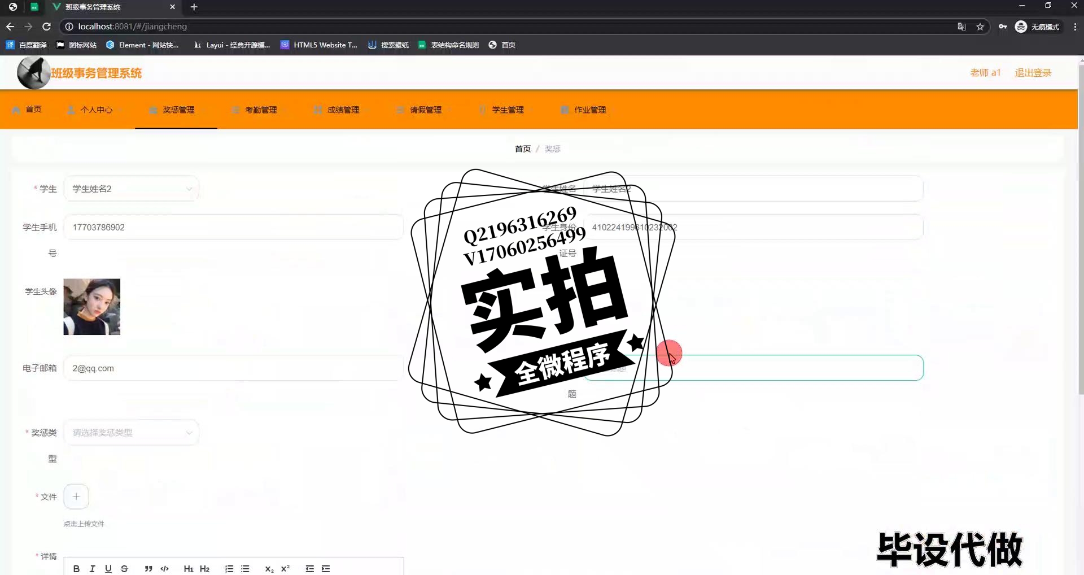
Task: Click the 学生手机号 input field
Action: tap(234, 227)
